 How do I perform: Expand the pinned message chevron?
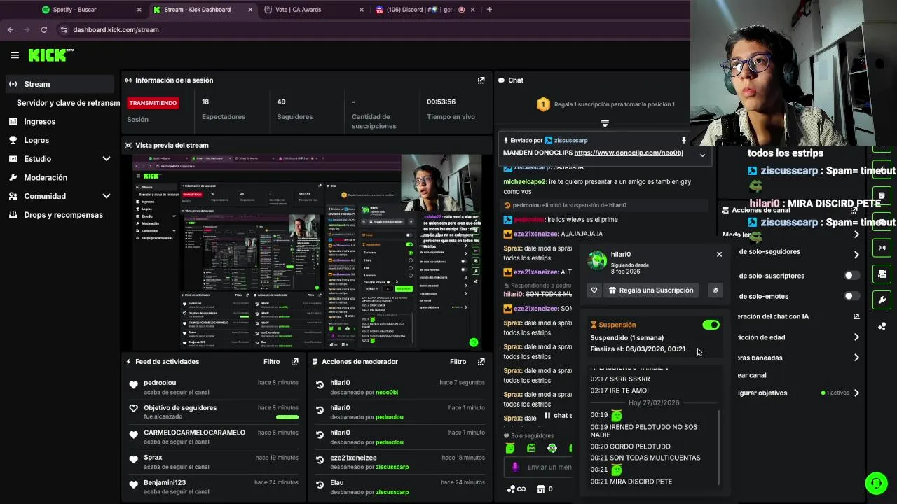click(702, 155)
